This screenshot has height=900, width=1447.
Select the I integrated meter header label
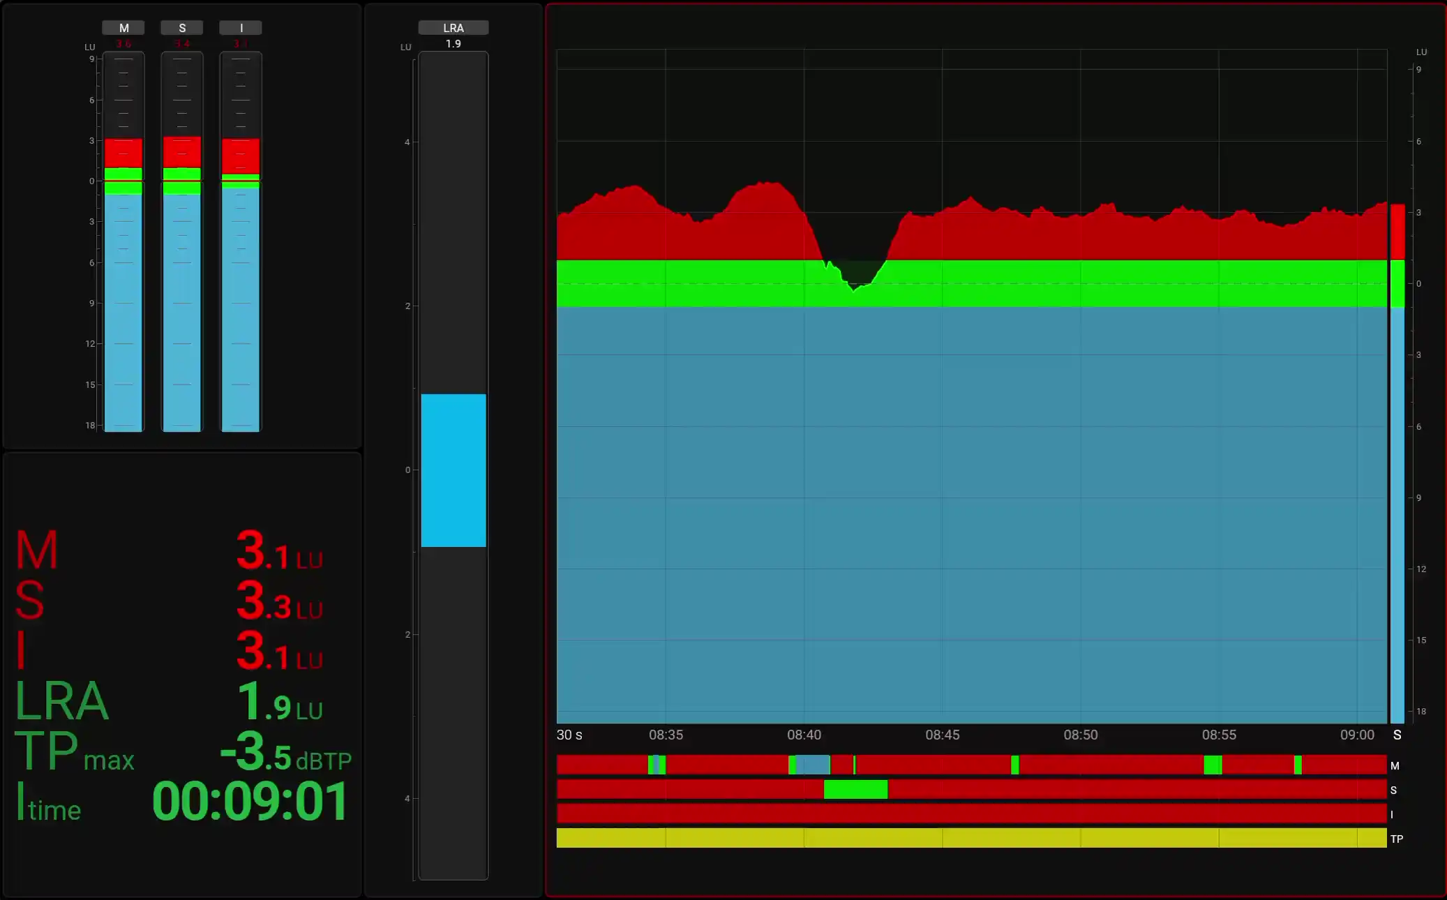(x=241, y=28)
